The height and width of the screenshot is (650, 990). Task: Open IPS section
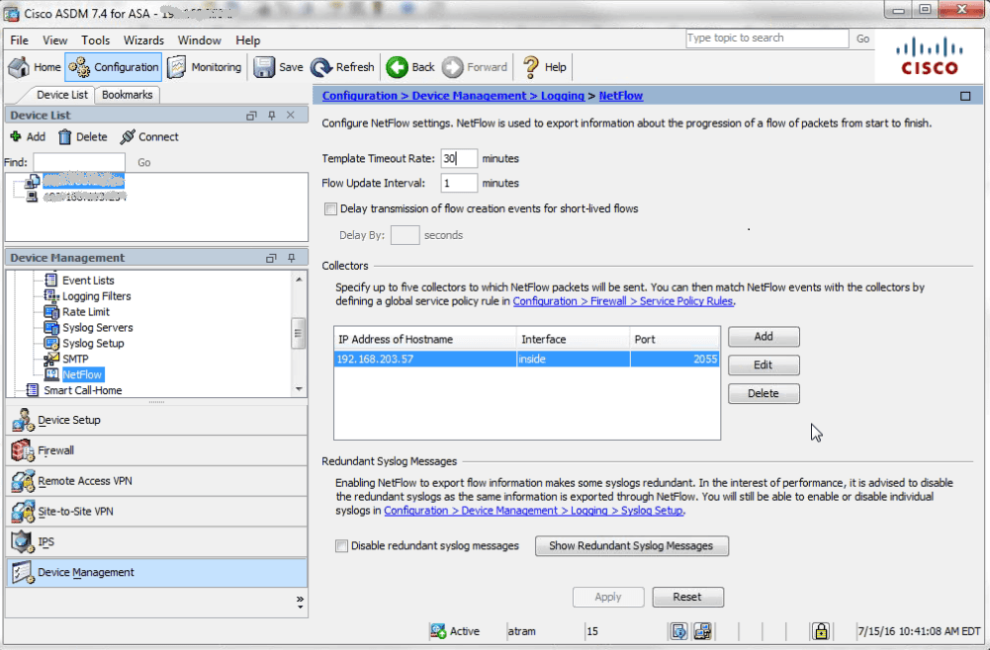(156, 541)
